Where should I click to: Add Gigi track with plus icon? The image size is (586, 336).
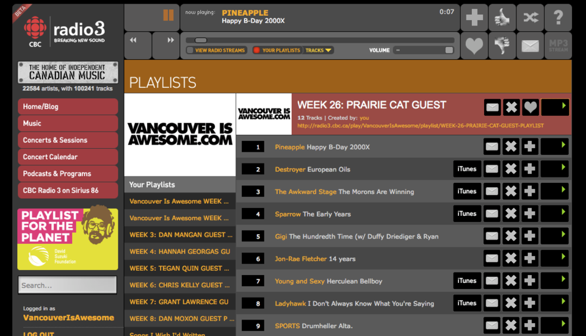coord(530,236)
